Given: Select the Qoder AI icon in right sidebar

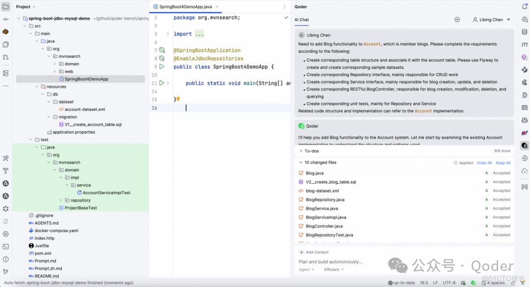Looking at the screenshot, I should [x=524, y=145].
